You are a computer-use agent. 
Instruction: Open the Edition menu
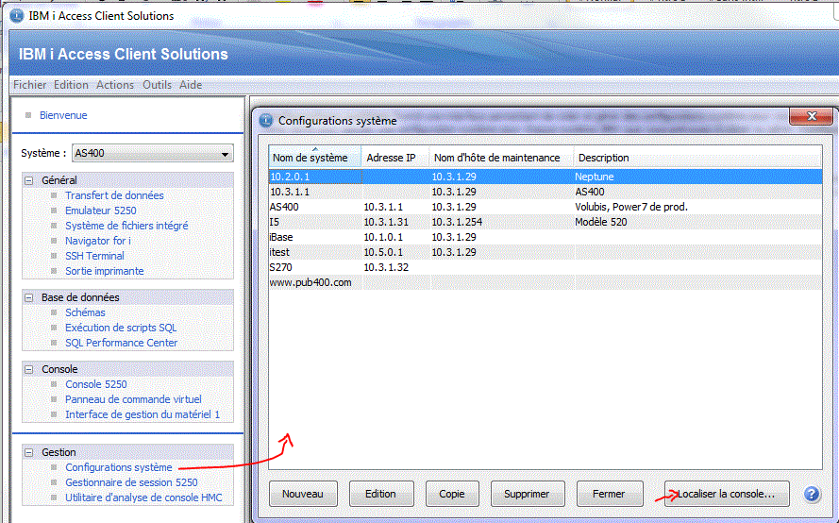[x=71, y=85]
